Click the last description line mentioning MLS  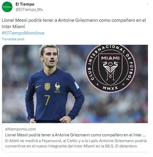71,146
